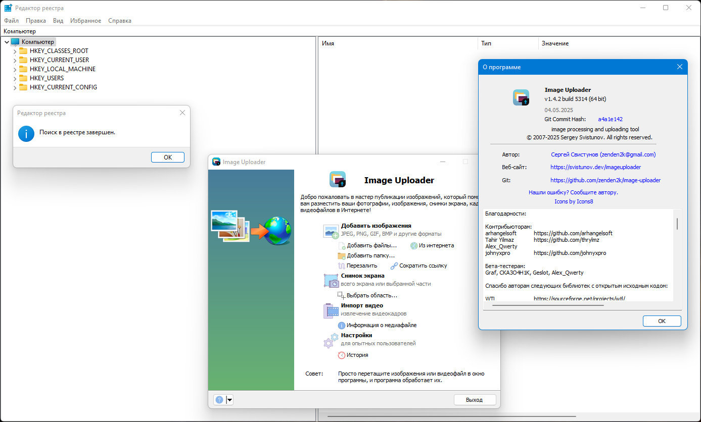Click the help question mark icon
This screenshot has width=701, height=422.
pos(219,400)
